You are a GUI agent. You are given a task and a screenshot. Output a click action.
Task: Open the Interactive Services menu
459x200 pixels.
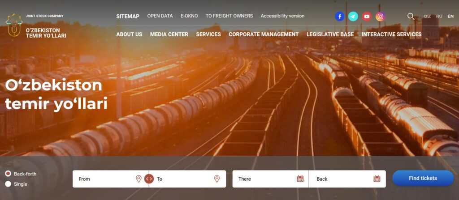click(392, 34)
